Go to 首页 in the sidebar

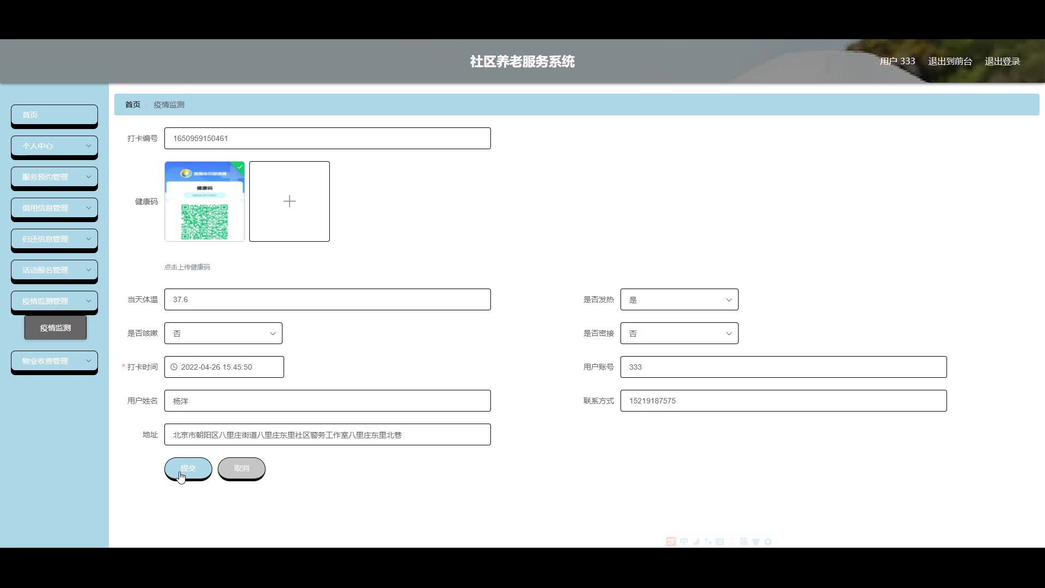(54, 115)
